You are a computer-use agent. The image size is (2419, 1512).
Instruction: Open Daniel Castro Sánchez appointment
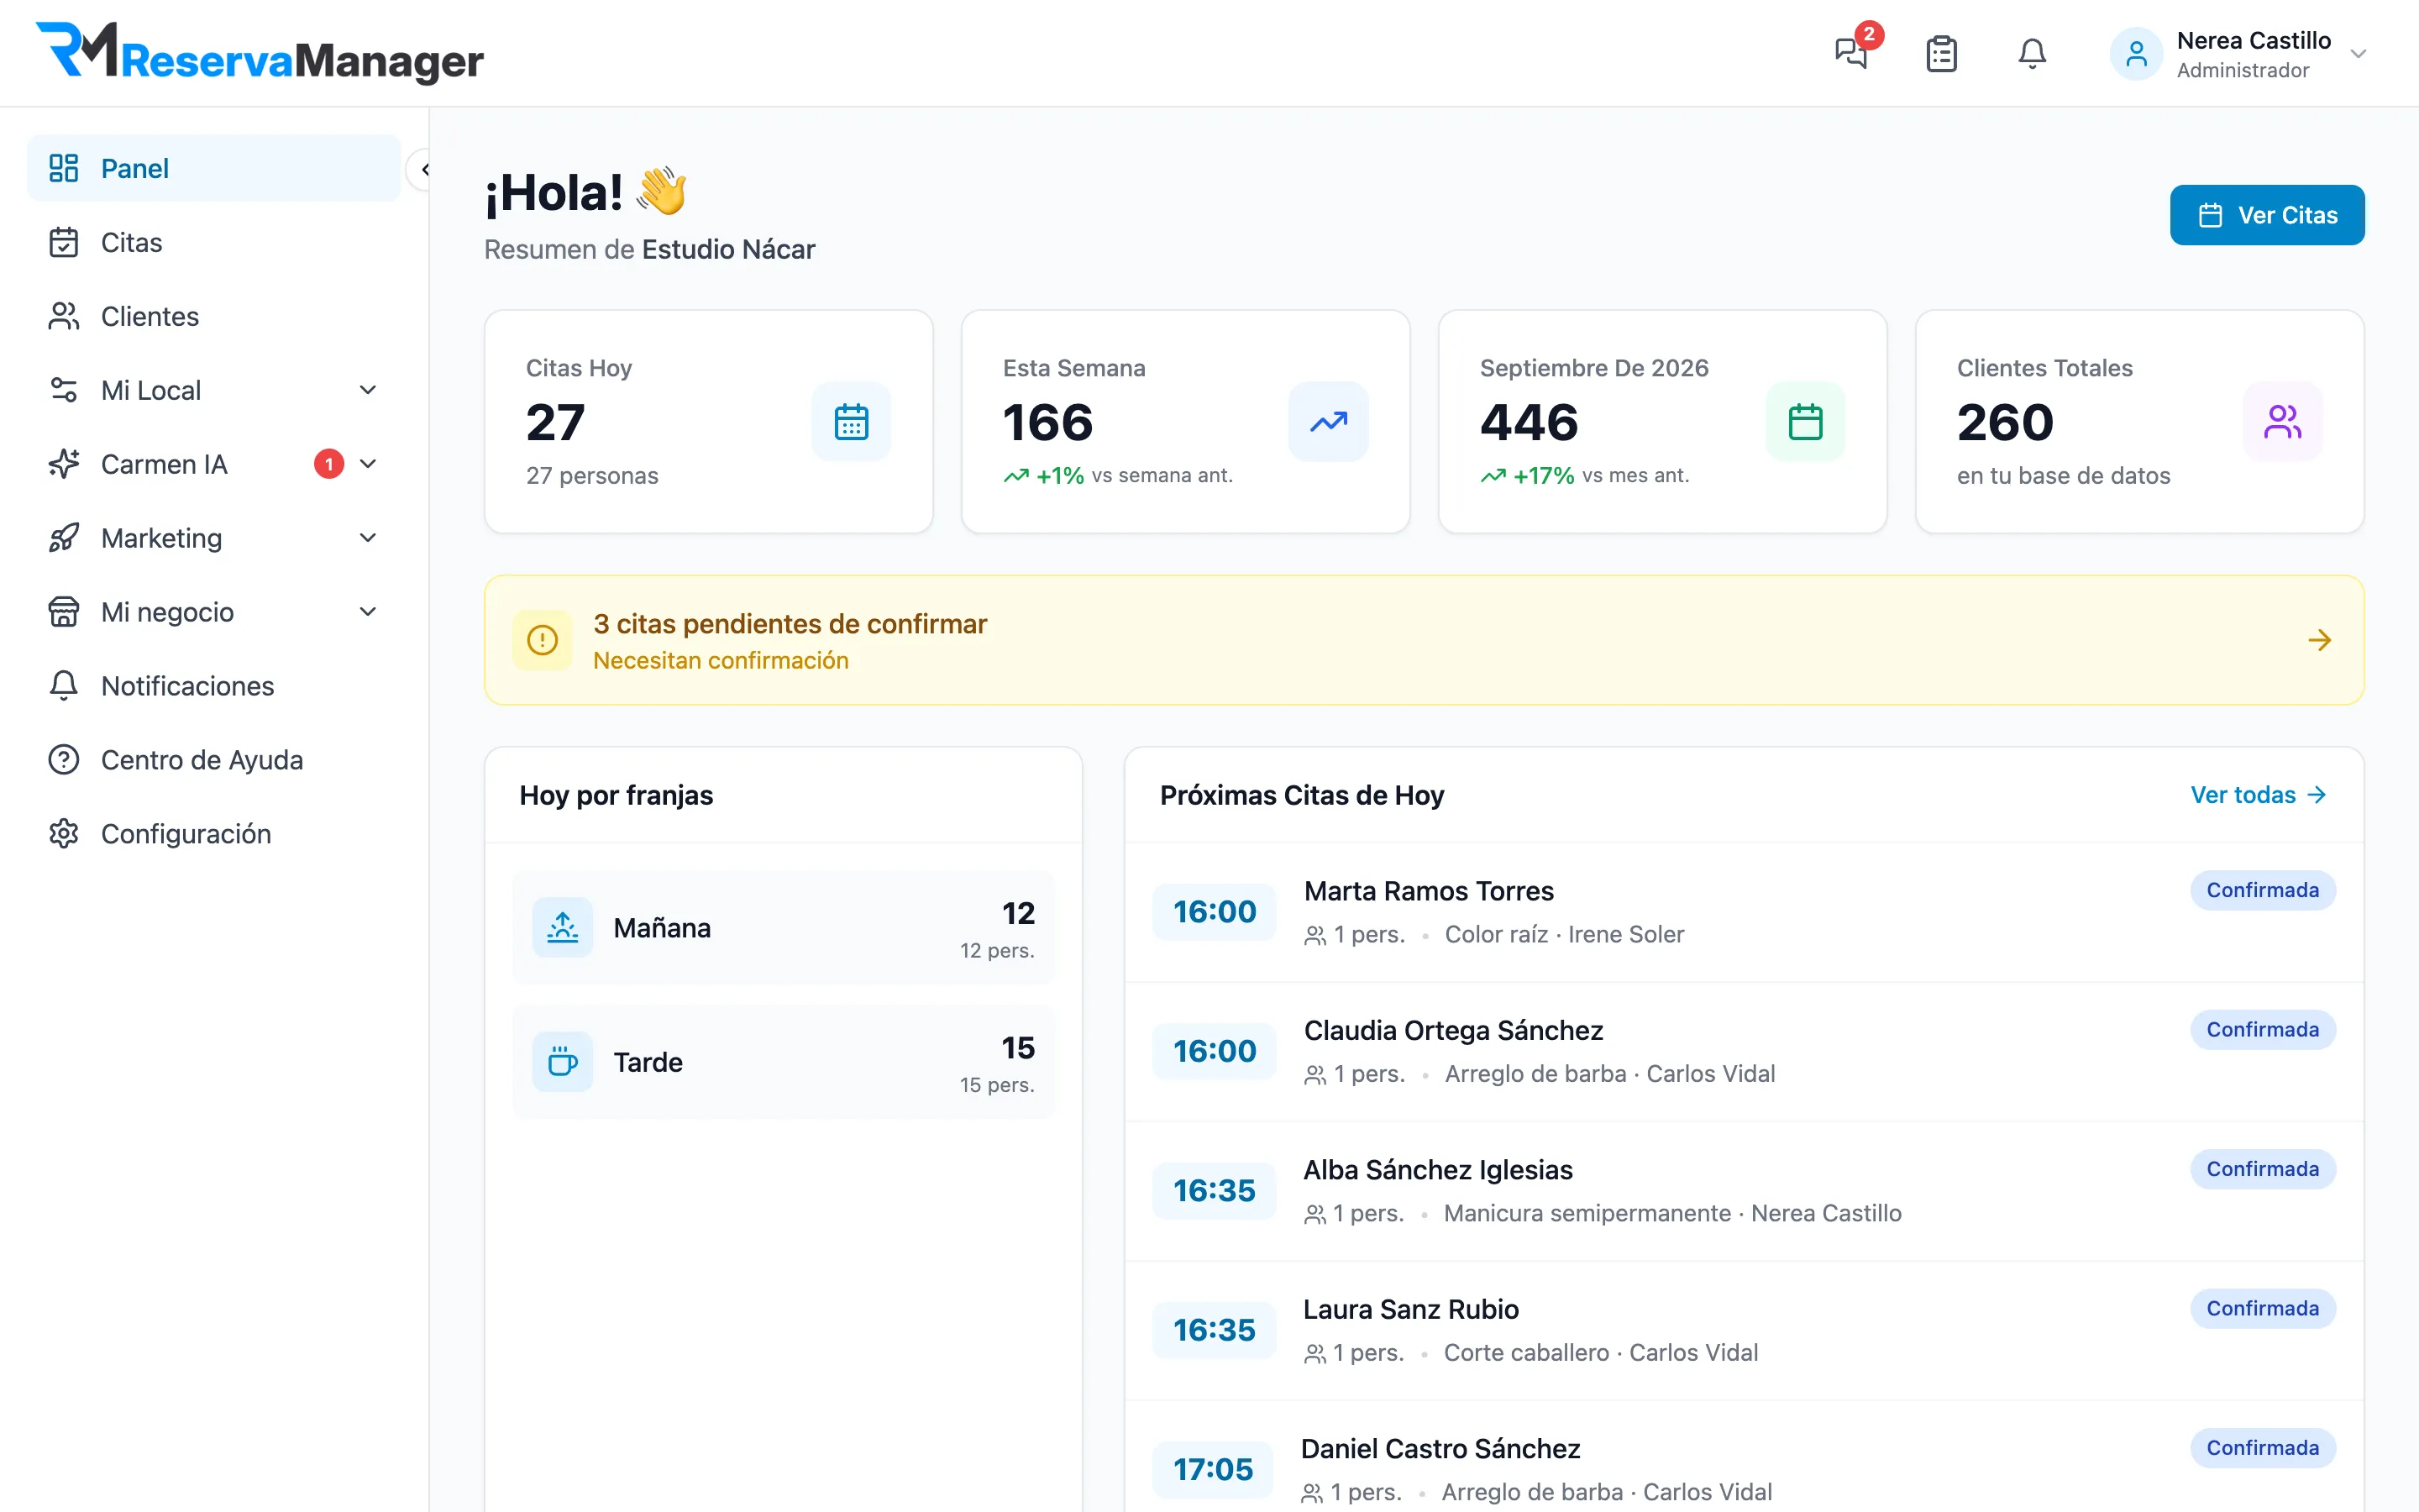[x=1745, y=1457]
